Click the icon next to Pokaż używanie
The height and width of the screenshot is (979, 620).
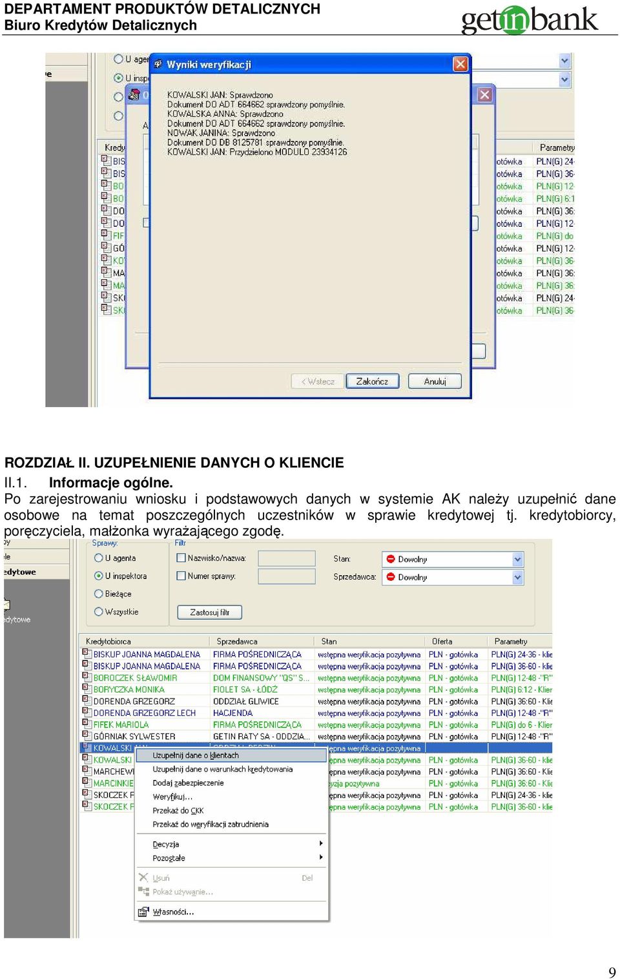click(x=143, y=891)
